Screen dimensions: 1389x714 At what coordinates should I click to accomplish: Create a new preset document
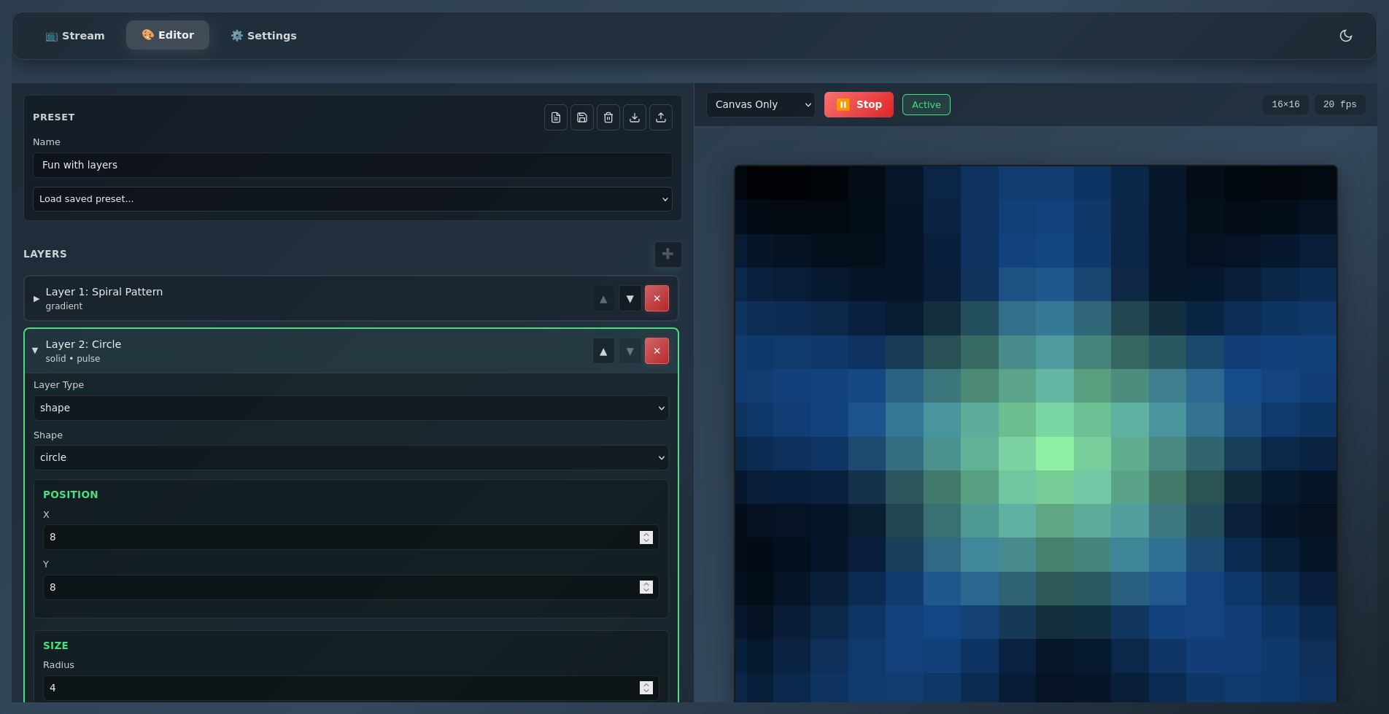(x=555, y=117)
